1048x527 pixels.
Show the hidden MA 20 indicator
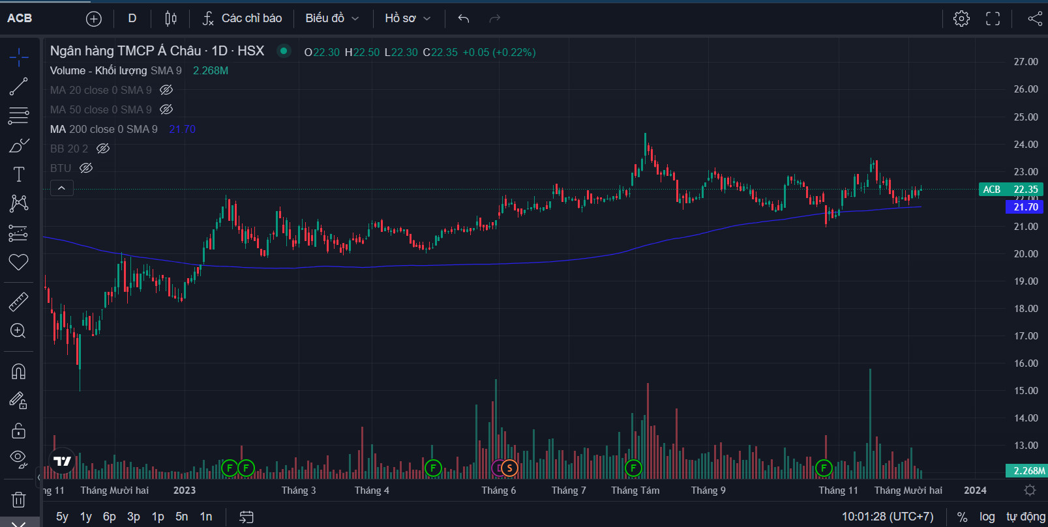pyautogui.click(x=166, y=90)
